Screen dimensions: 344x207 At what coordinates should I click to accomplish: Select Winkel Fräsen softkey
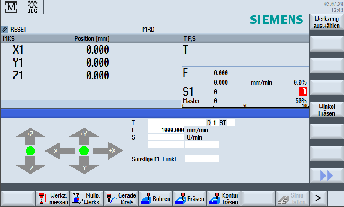point(326,110)
